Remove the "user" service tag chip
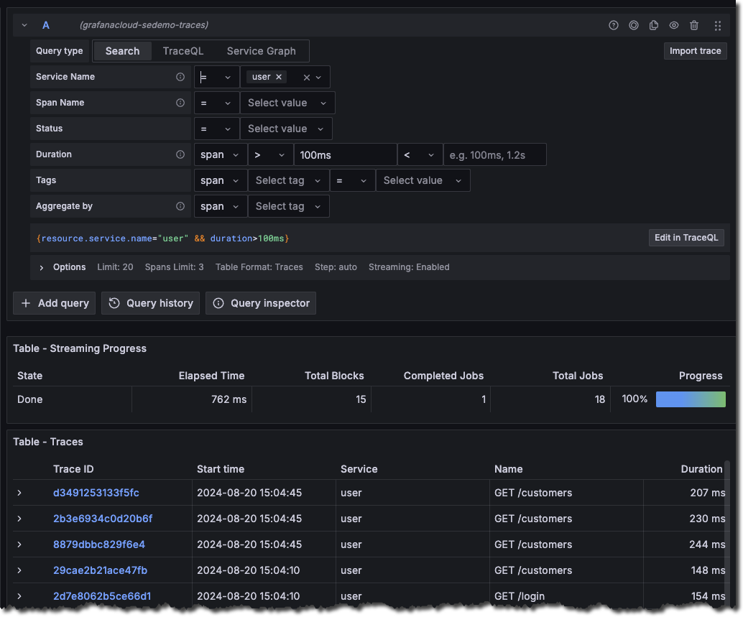This screenshot has width=743, height=617. coord(279,76)
